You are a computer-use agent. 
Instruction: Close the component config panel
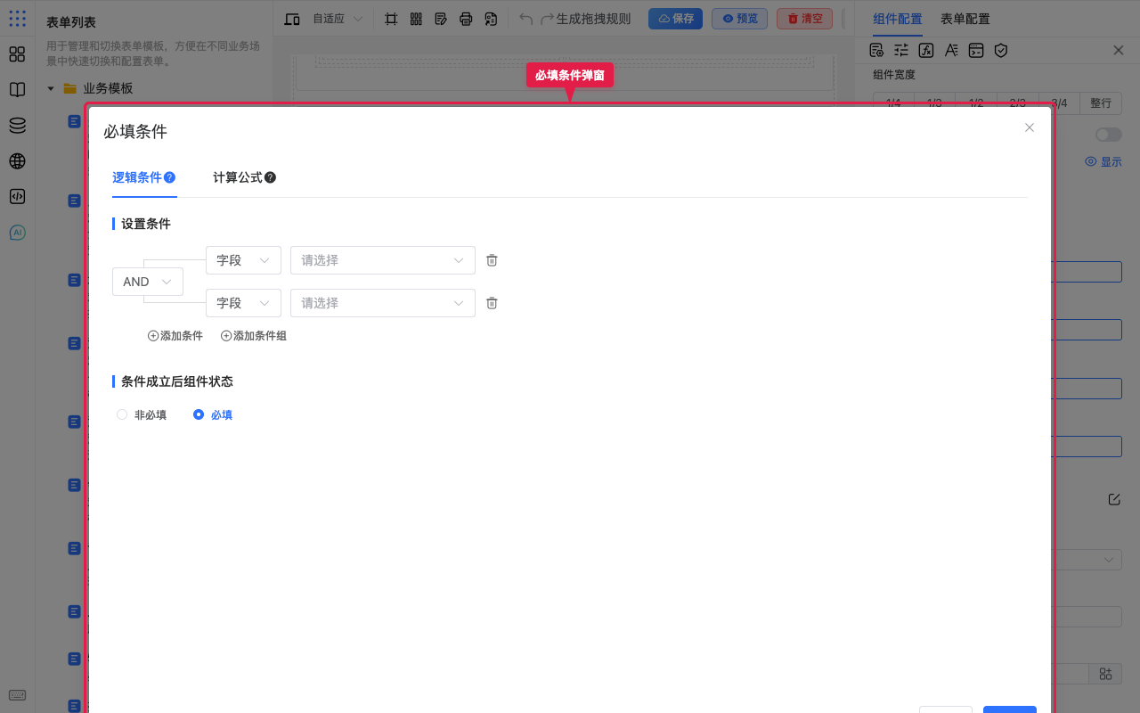click(1119, 51)
